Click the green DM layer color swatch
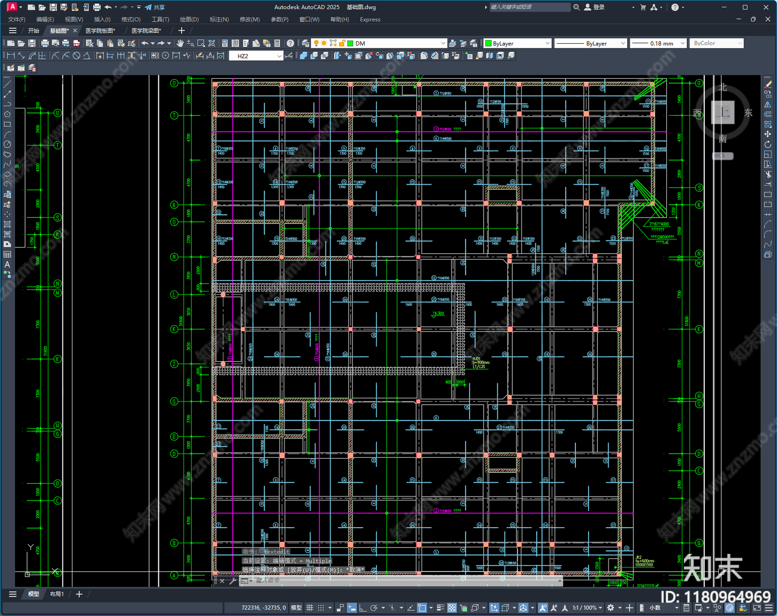Screen dimensions: 777x616 pyautogui.click(x=350, y=43)
